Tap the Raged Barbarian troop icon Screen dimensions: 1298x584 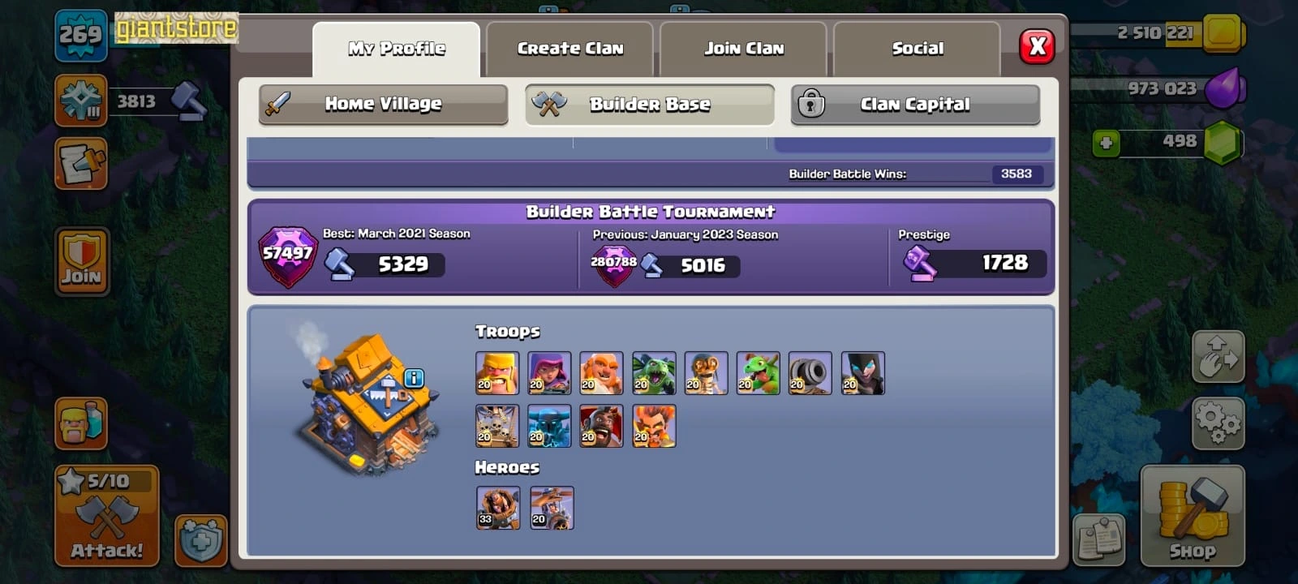click(497, 373)
